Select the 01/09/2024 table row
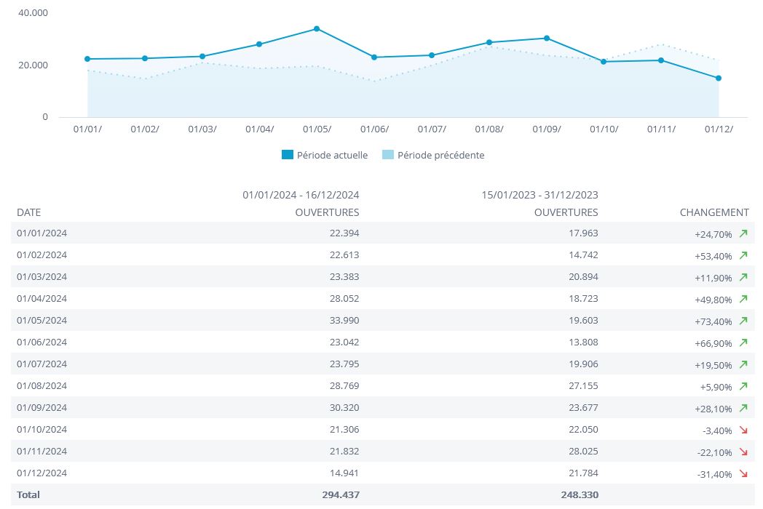Screen dimensions: 763x509 tap(42, 408)
